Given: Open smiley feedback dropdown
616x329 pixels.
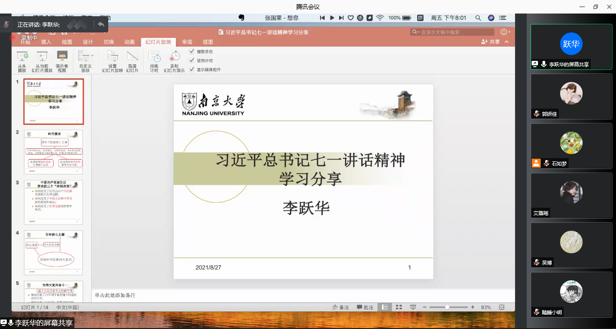Looking at the screenshot, I should [x=506, y=32].
